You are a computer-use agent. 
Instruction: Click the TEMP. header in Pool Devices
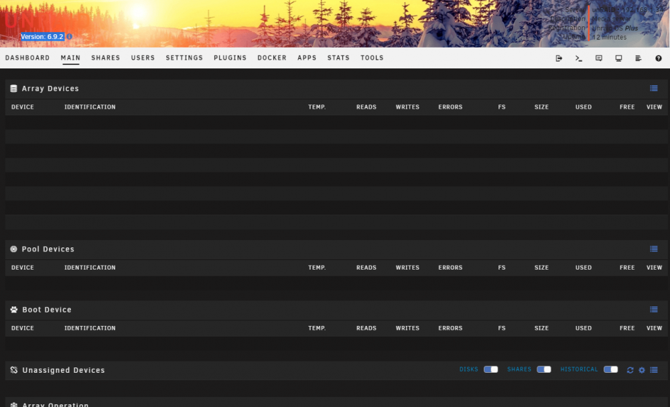click(317, 268)
